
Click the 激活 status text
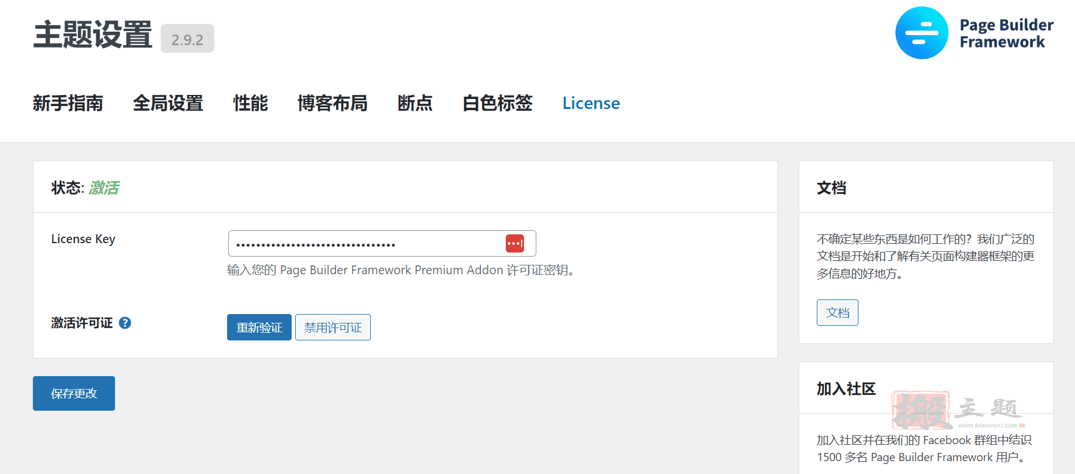(104, 187)
